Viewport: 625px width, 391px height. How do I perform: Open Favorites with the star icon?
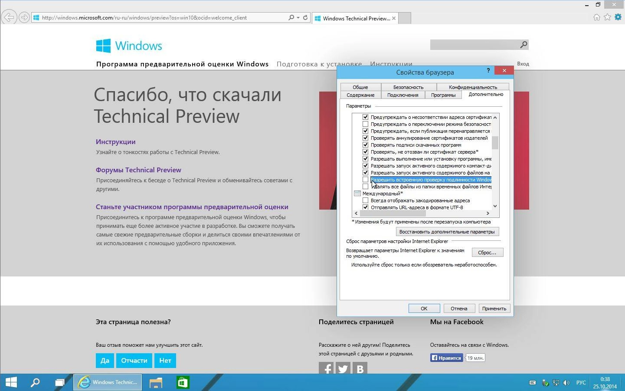coord(607,17)
